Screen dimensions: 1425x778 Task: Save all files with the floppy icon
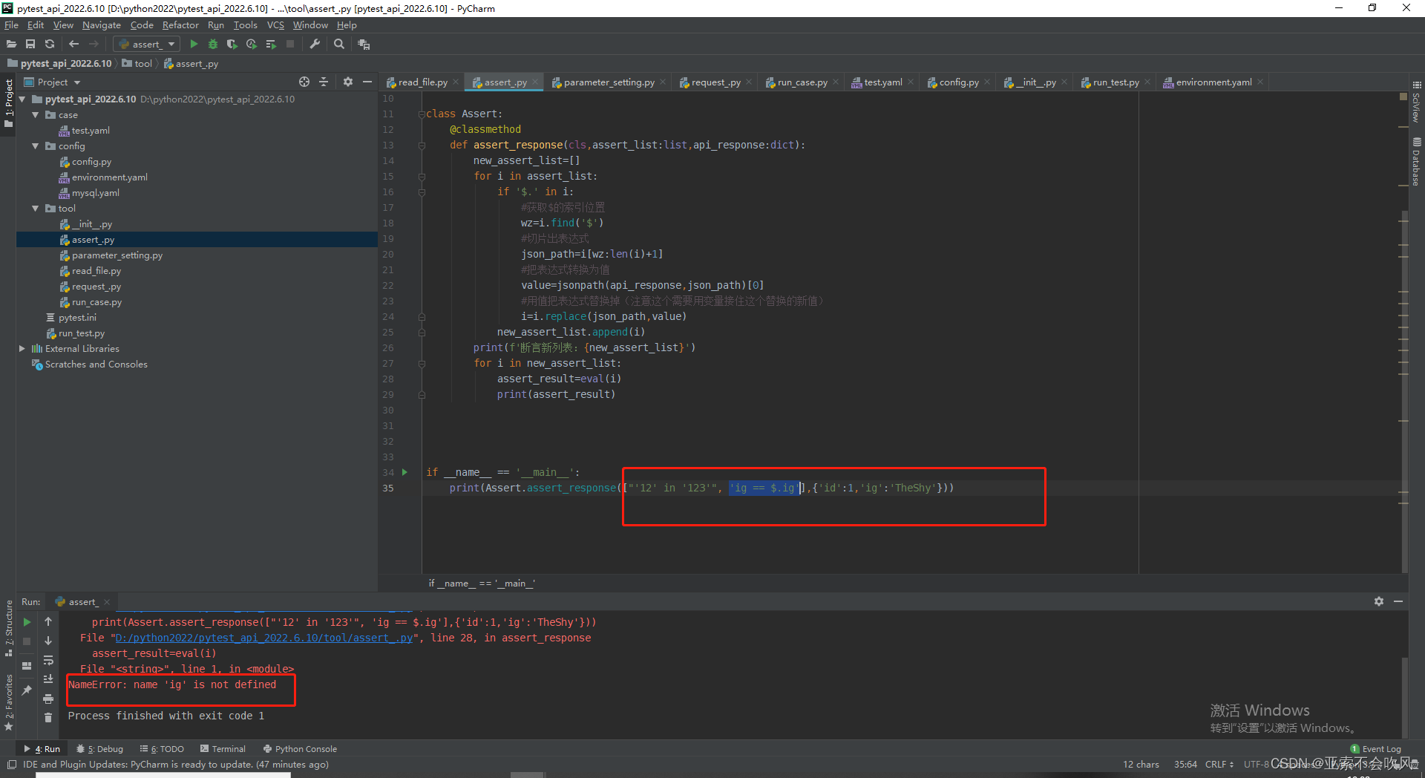(x=30, y=45)
